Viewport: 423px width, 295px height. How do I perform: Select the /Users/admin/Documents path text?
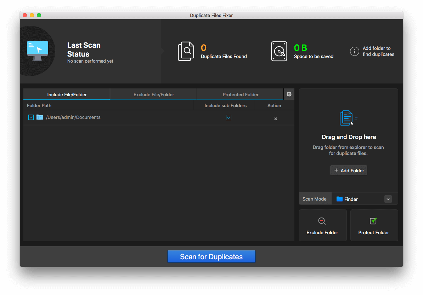tap(73, 117)
